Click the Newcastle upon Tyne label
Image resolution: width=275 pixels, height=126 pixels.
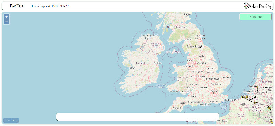pyautogui.click(x=200, y=37)
